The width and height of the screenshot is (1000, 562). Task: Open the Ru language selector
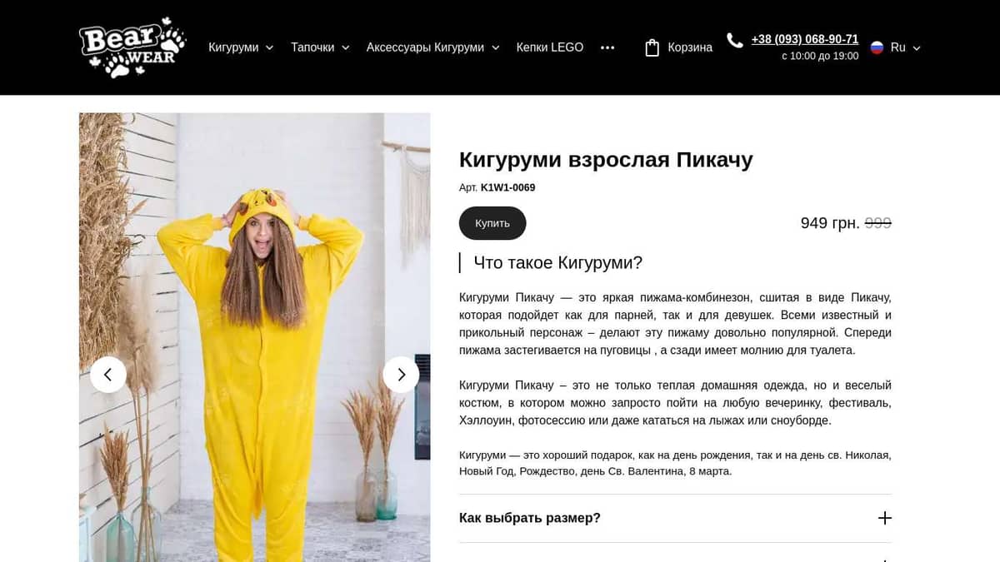point(896,47)
